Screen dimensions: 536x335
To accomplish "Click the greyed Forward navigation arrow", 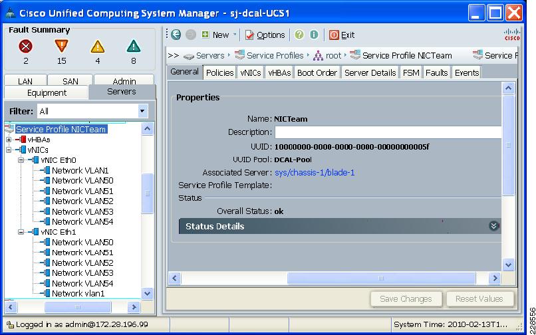I will [x=190, y=35].
